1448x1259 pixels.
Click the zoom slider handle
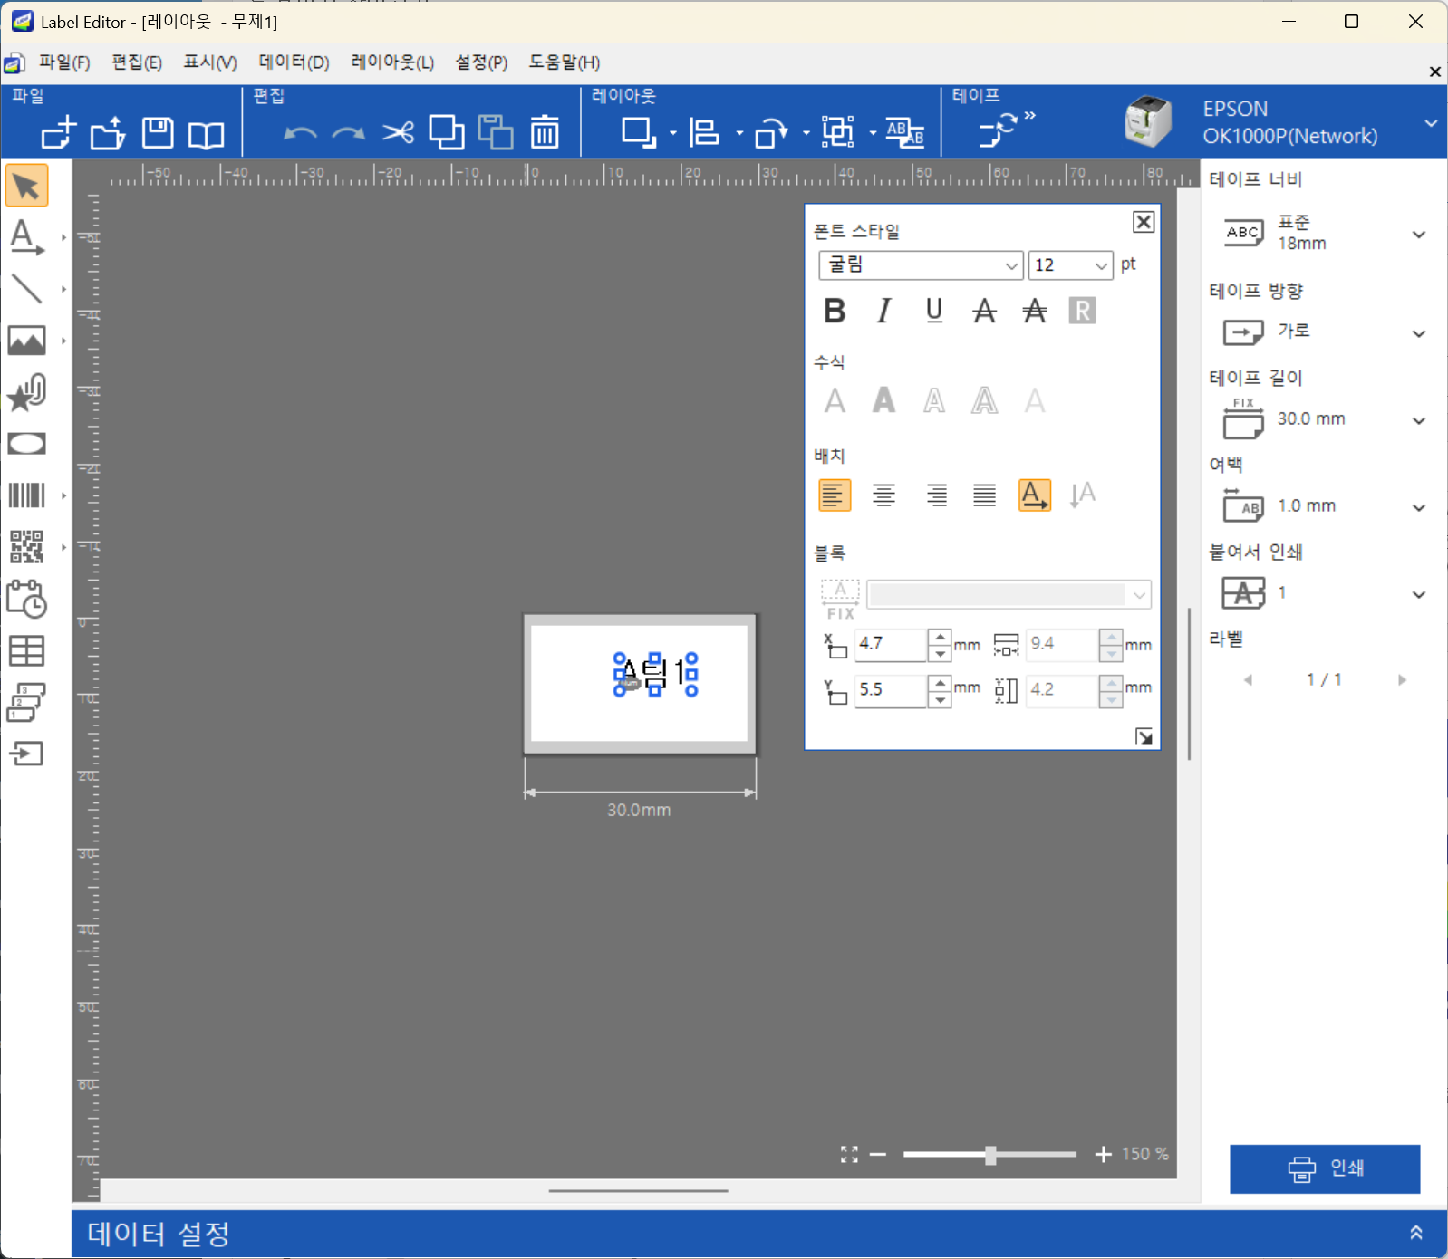tap(990, 1155)
